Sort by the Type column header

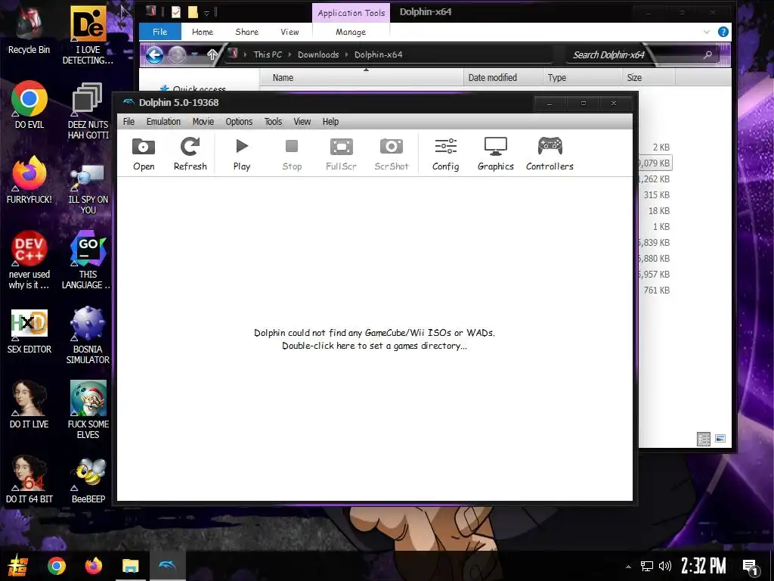click(582, 78)
